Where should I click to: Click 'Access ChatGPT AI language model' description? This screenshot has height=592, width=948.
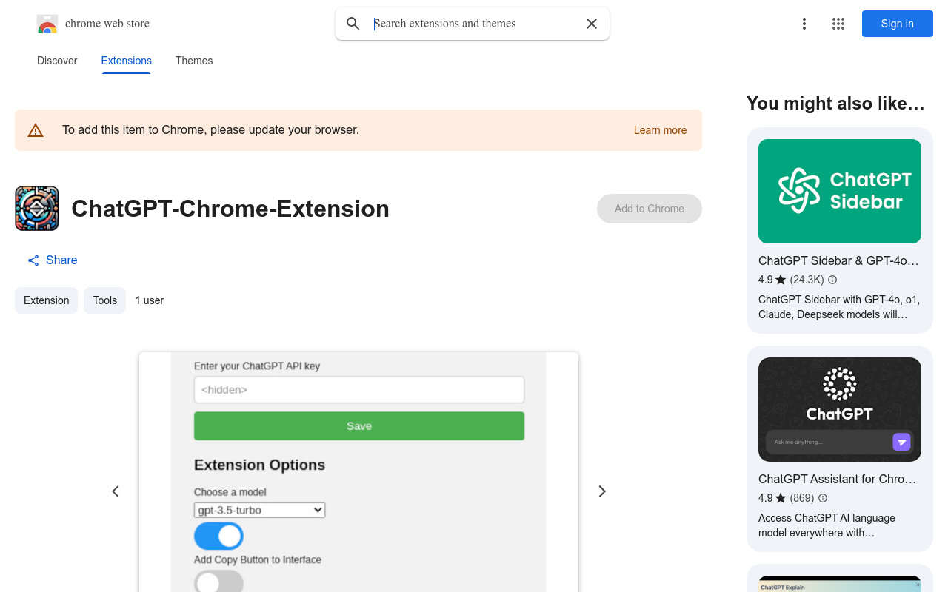[827, 525]
